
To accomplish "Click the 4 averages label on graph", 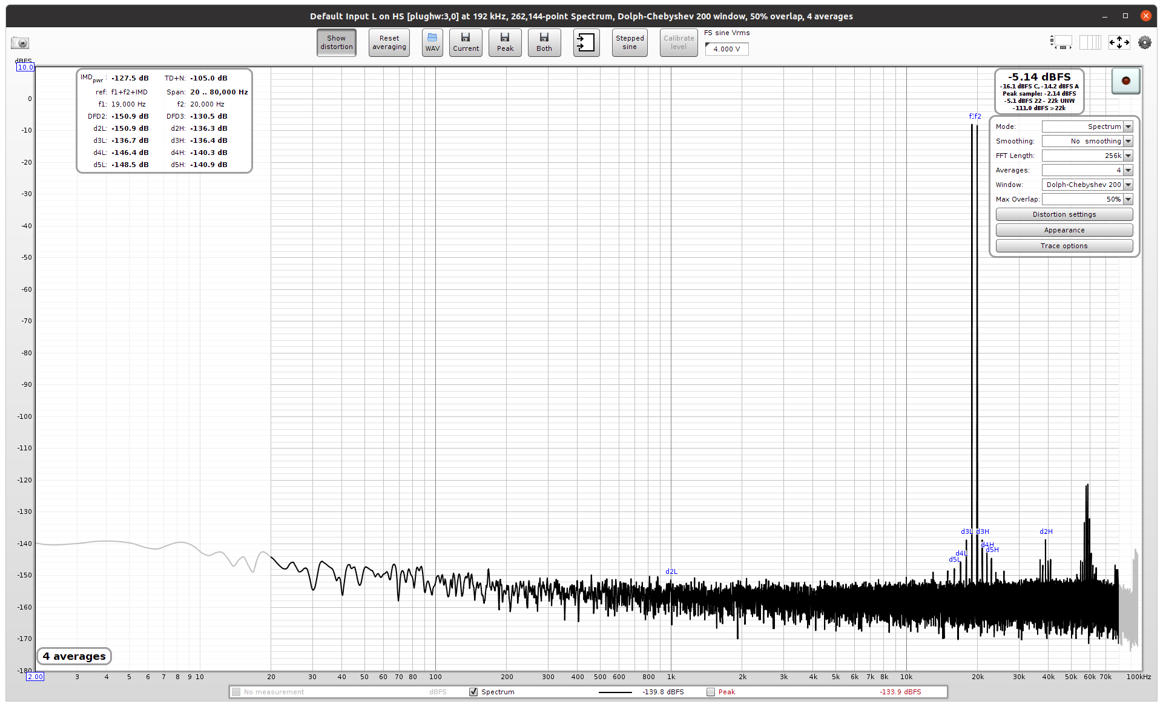I will 74,656.
